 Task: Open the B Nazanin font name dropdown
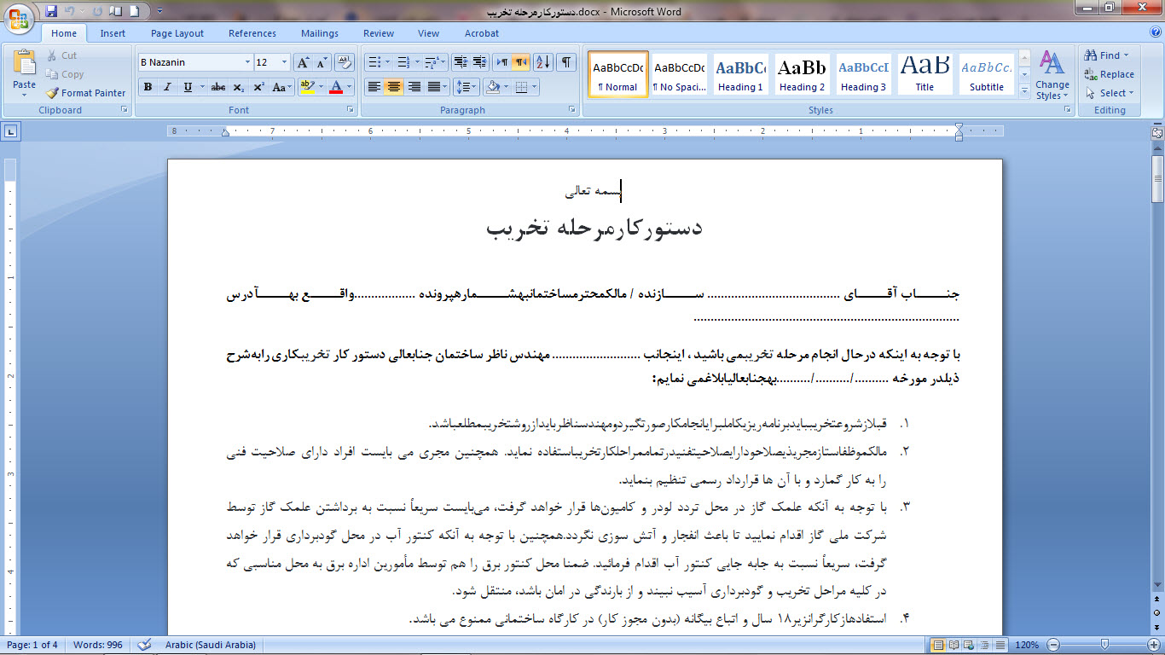tap(247, 62)
